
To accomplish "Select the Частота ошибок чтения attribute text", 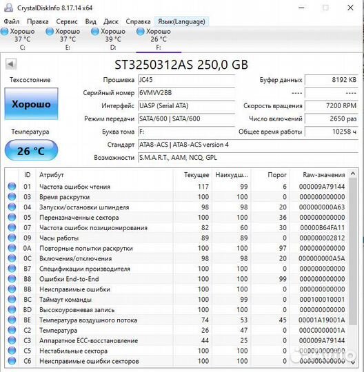I will [x=74, y=187].
